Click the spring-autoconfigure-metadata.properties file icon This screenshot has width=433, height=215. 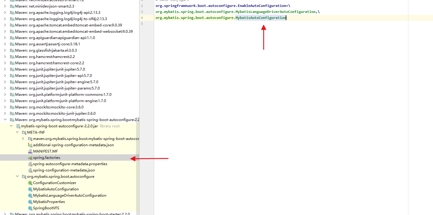pyautogui.click(x=30, y=164)
